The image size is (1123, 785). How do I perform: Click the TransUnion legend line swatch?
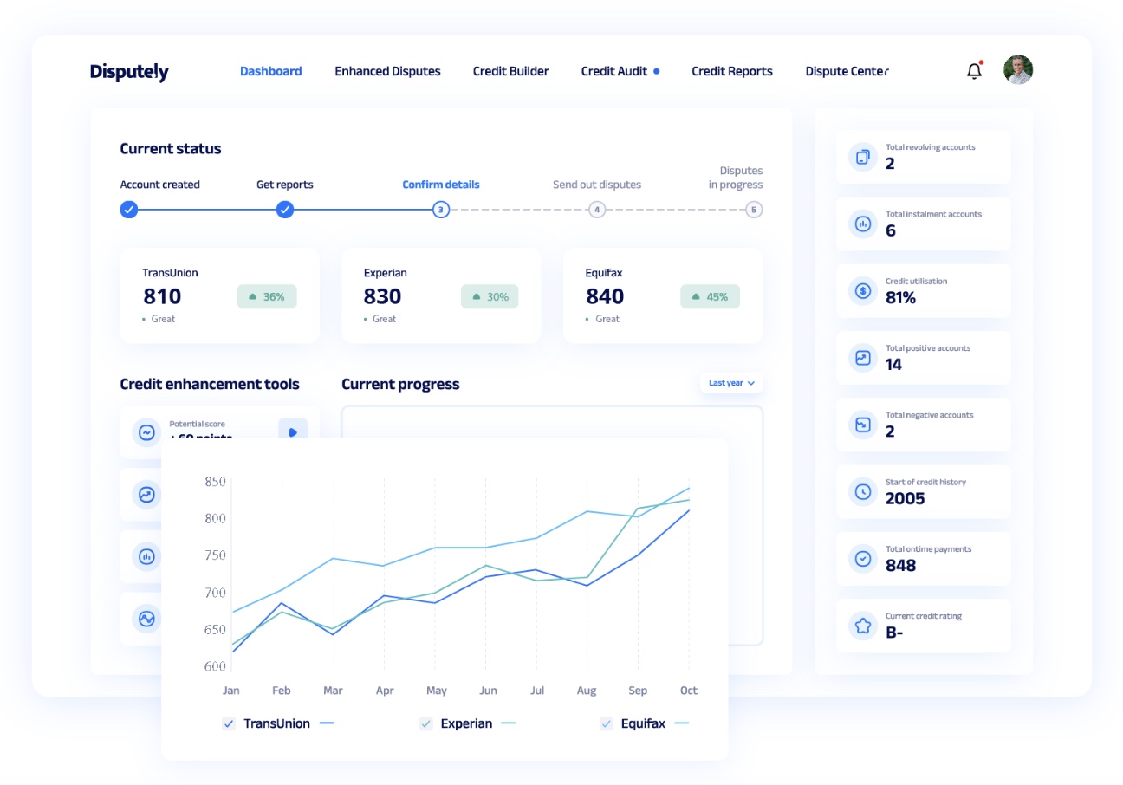pos(327,723)
